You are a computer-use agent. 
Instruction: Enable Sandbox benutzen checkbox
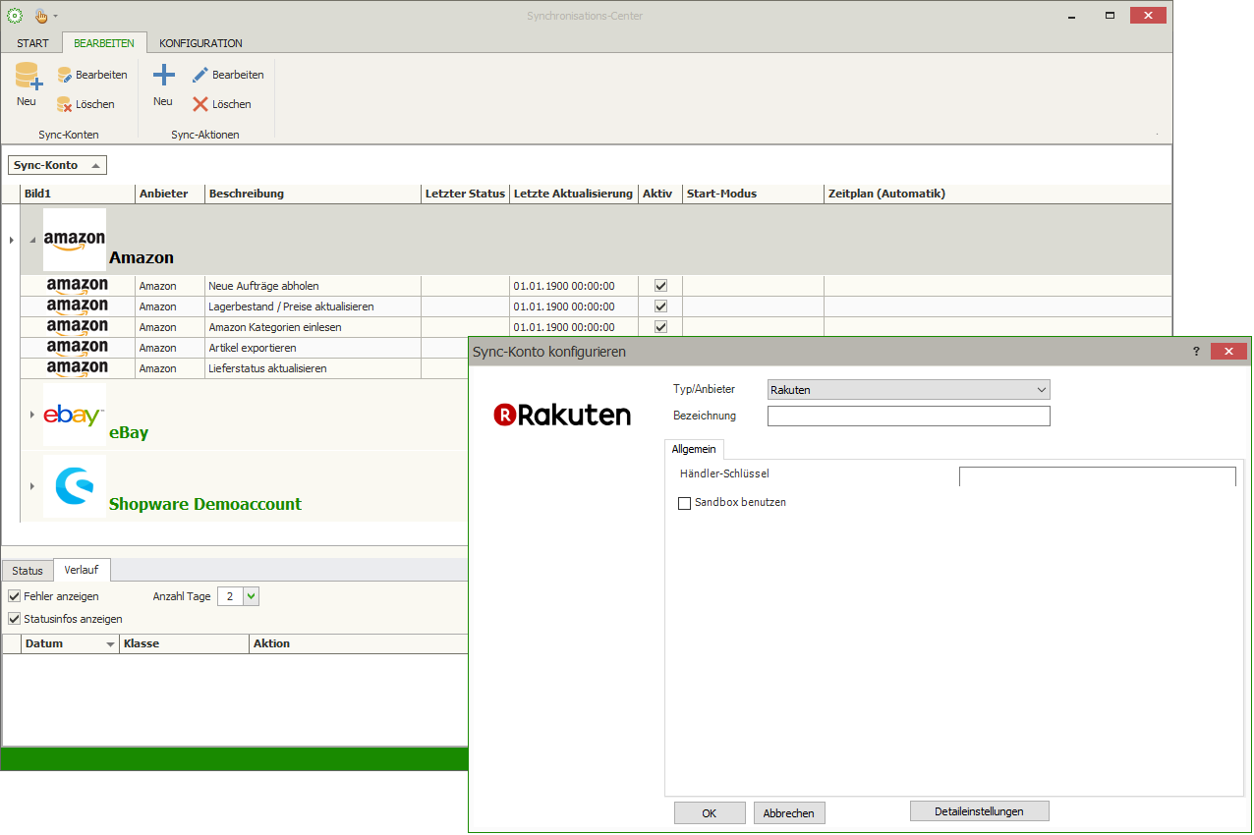pyautogui.click(x=685, y=503)
